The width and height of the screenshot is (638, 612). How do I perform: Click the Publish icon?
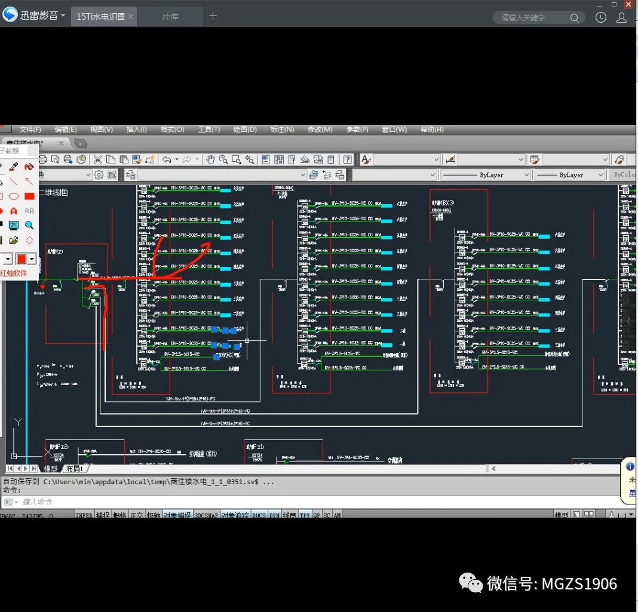pos(68,159)
